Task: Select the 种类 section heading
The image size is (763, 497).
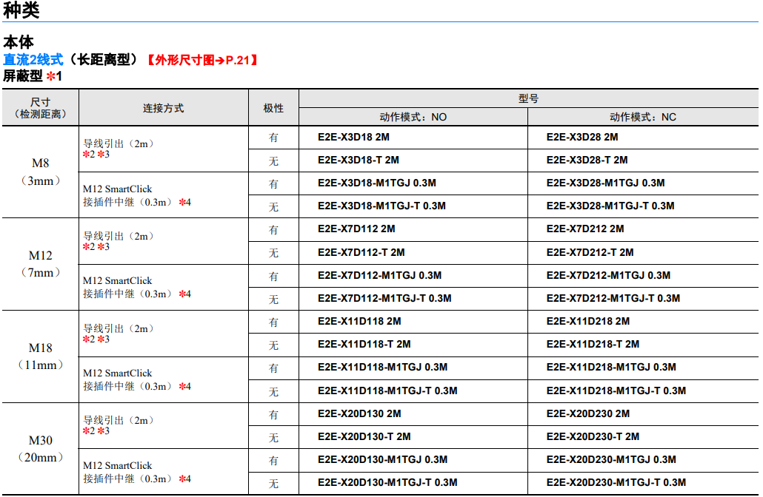Action: 21,10
